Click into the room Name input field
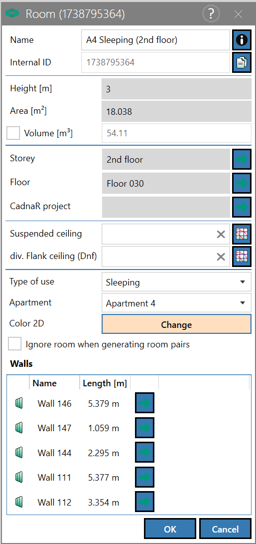This screenshot has width=256, height=544. click(155, 40)
